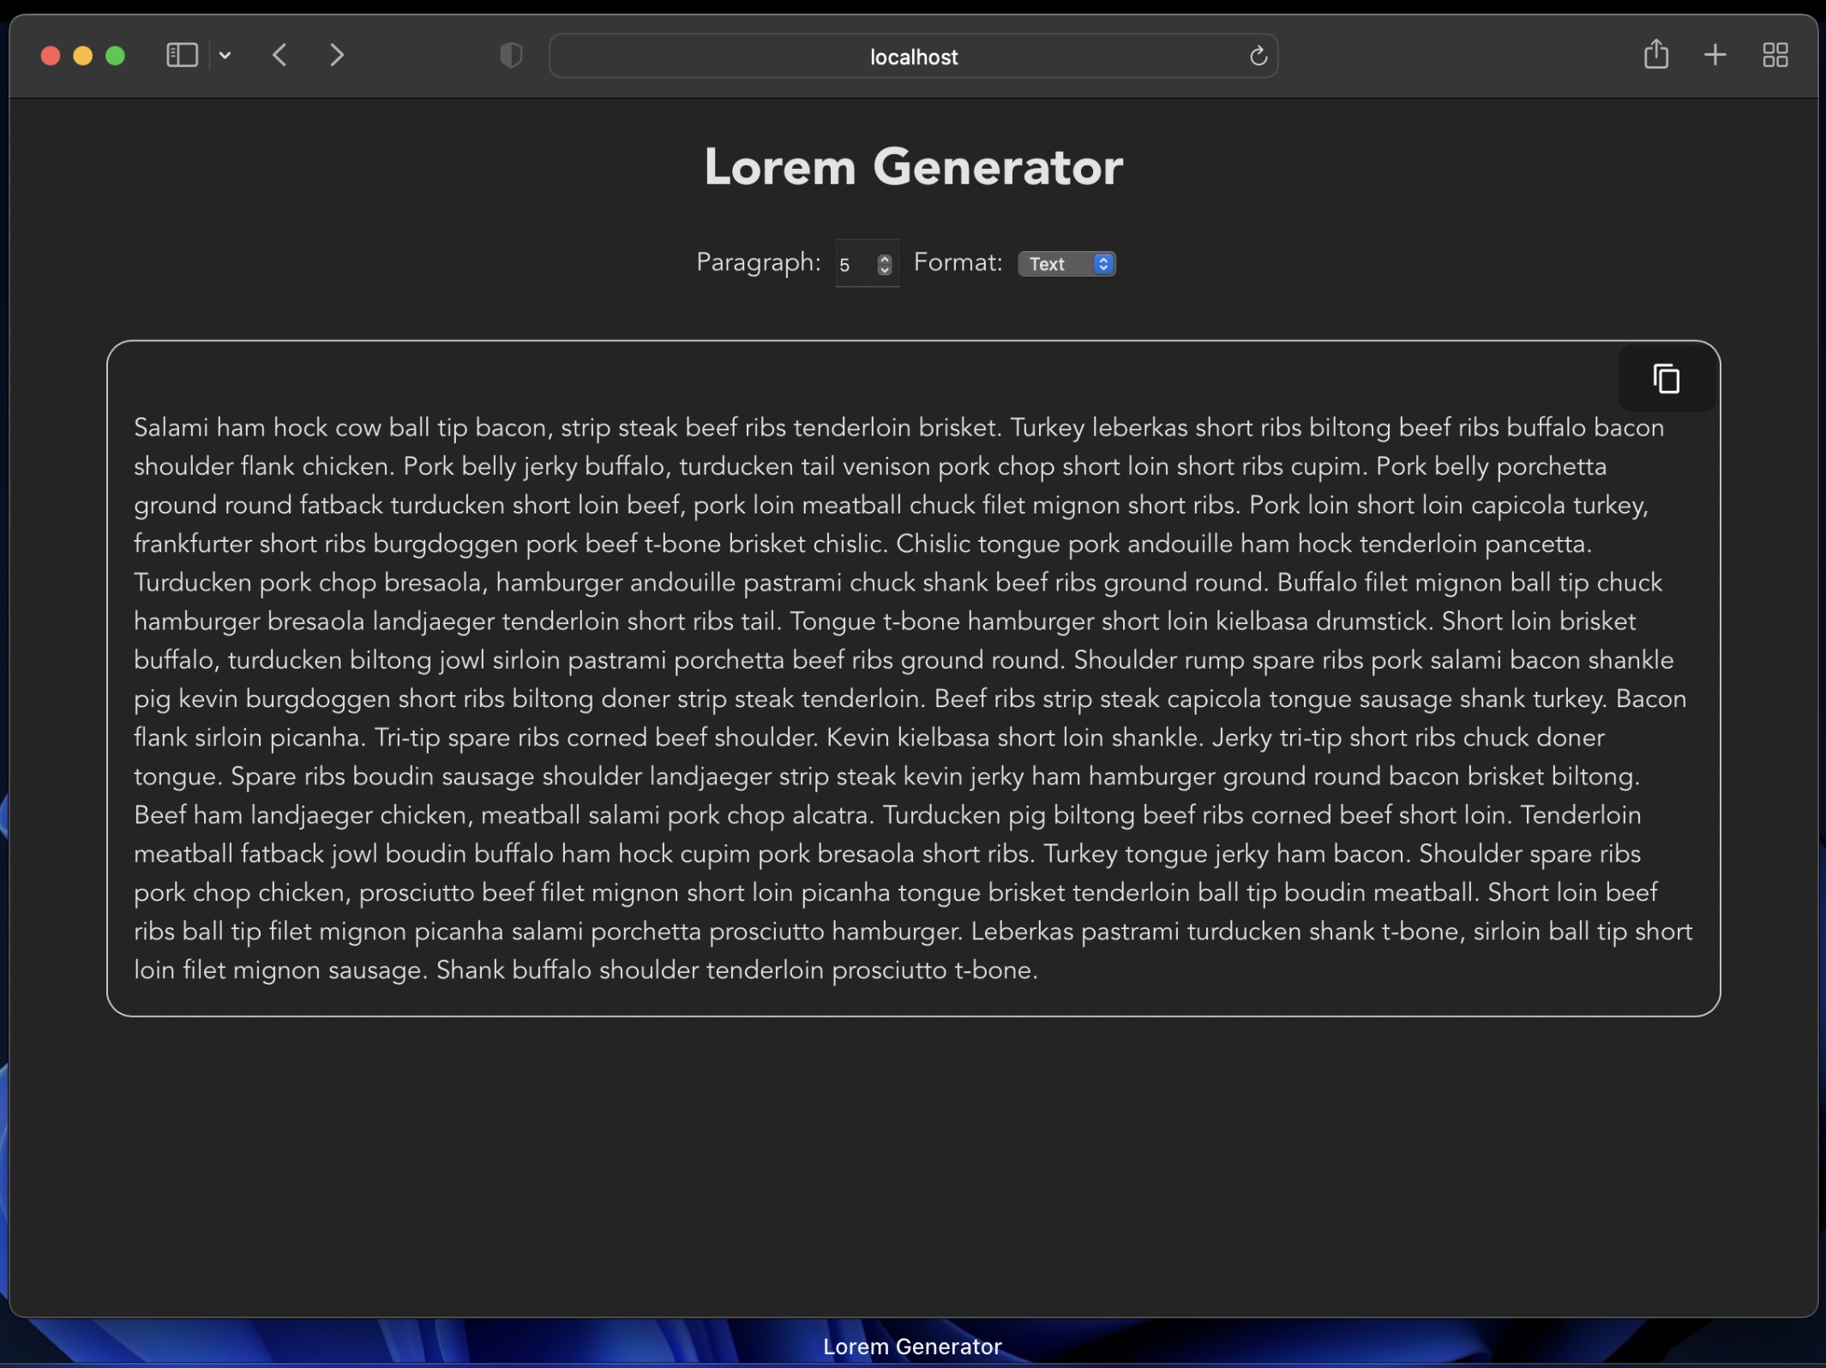Expand the sidebar options chevron

(225, 56)
